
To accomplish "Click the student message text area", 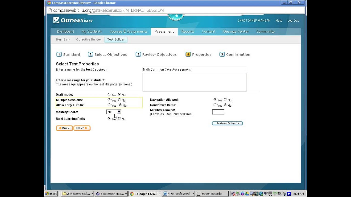I will (194, 82).
